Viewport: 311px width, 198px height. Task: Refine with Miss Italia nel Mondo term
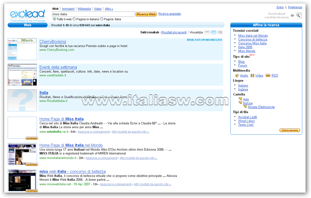click(253, 36)
